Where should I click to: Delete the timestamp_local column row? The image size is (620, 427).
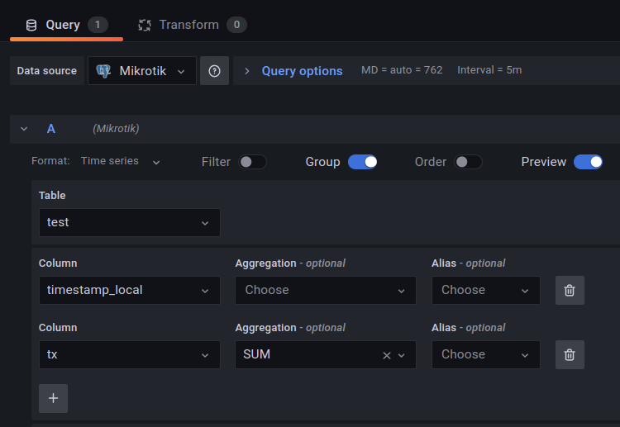tap(570, 290)
